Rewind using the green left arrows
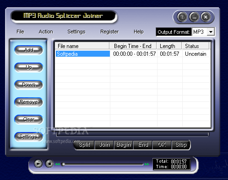Image resolution: width=228 pixels, height=180 pixels. [57, 164]
